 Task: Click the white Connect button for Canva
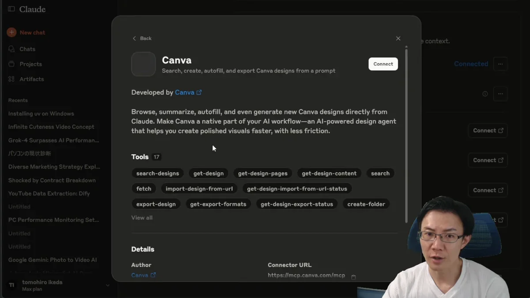tap(383, 64)
